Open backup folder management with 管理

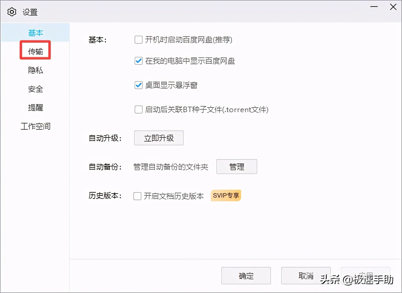tap(237, 166)
